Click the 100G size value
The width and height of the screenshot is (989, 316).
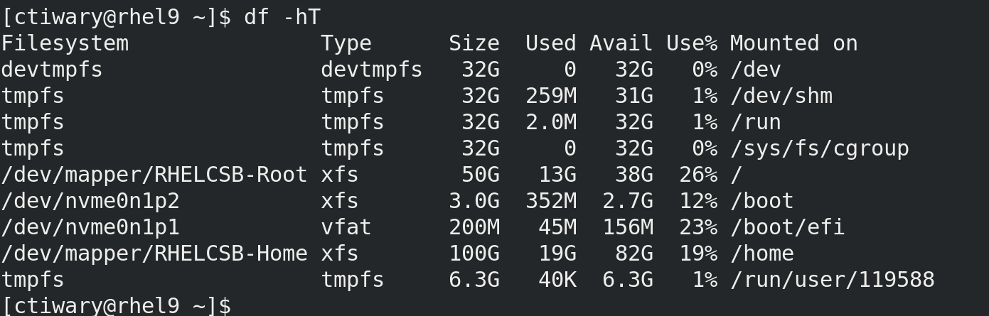tap(474, 254)
